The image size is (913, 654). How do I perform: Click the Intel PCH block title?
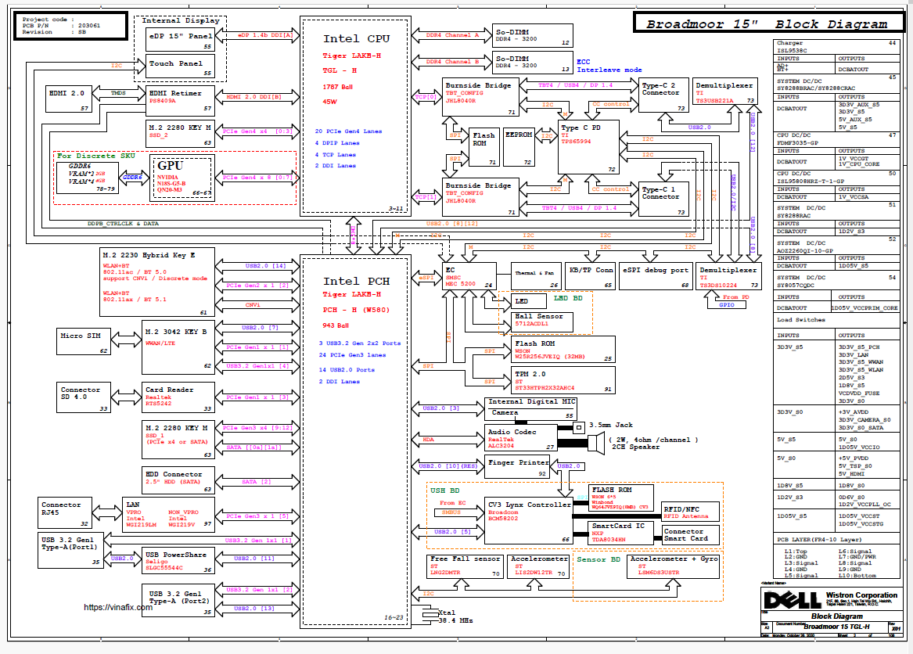tap(356, 282)
